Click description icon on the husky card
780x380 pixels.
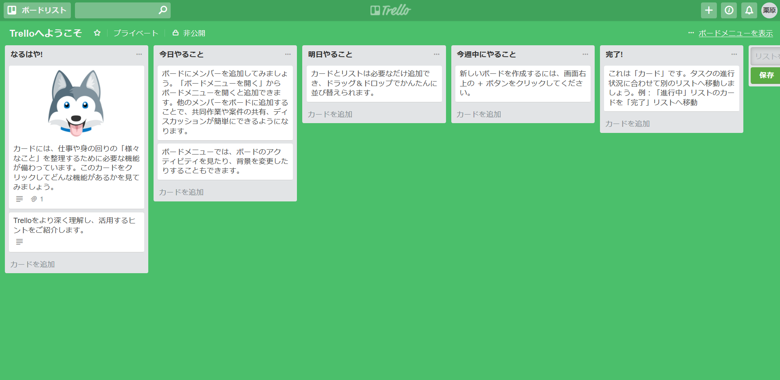[x=19, y=199]
